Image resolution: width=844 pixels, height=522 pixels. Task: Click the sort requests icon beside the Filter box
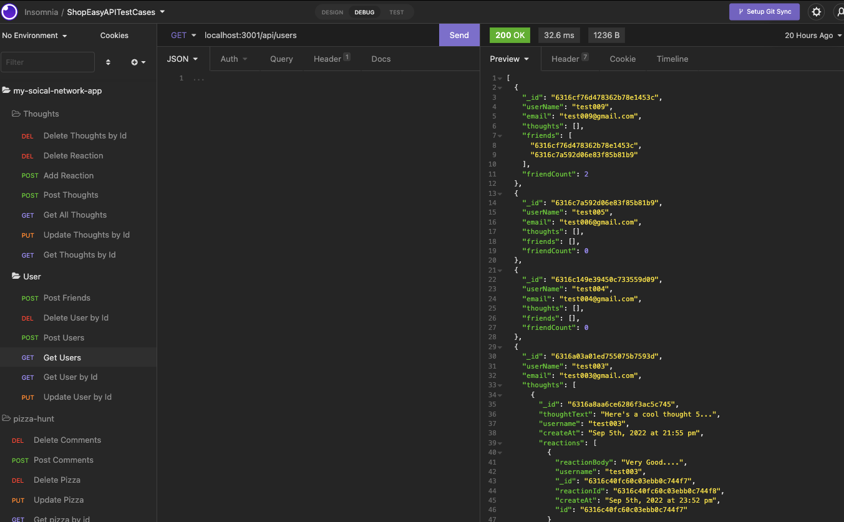click(107, 62)
